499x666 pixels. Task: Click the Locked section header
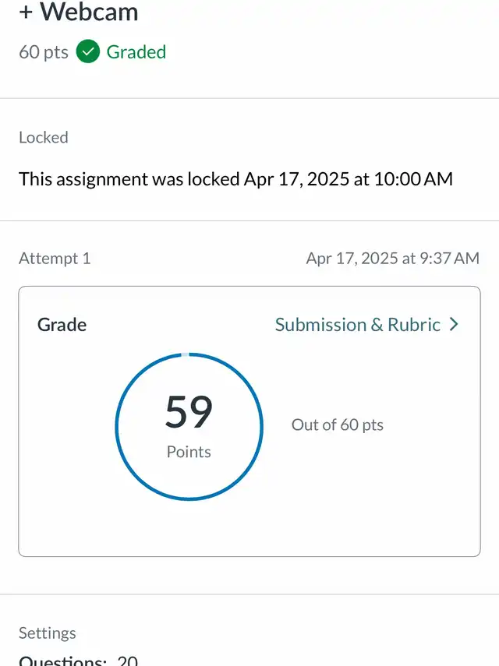pyautogui.click(x=44, y=137)
